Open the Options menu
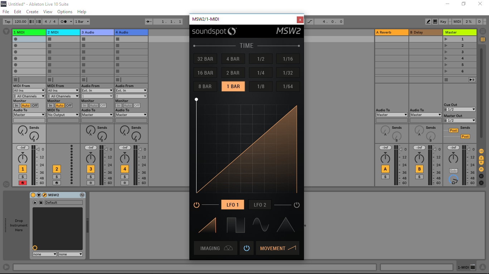The image size is (489, 274). [65, 11]
